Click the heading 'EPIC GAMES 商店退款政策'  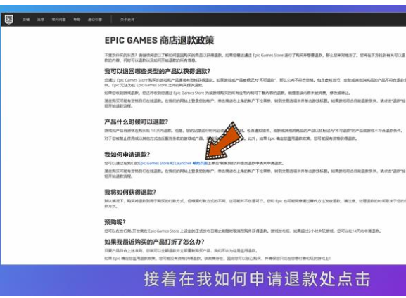159,40
